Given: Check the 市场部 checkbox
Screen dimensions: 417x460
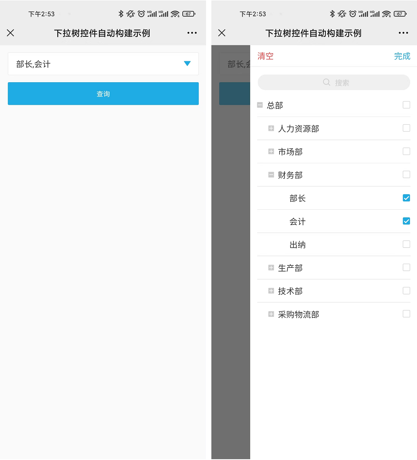Looking at the screenshot, I should click(406, 151).
